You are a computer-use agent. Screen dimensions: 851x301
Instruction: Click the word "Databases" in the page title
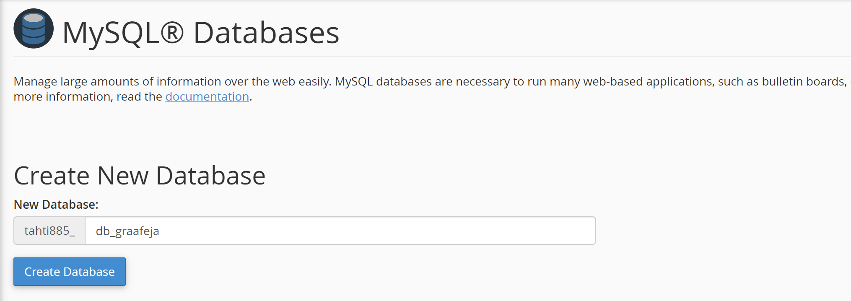pos(266,33)
